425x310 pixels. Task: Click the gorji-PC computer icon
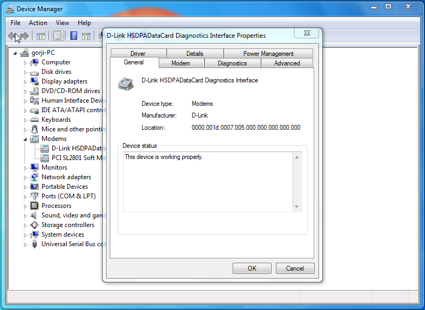[x=24, y=53]
